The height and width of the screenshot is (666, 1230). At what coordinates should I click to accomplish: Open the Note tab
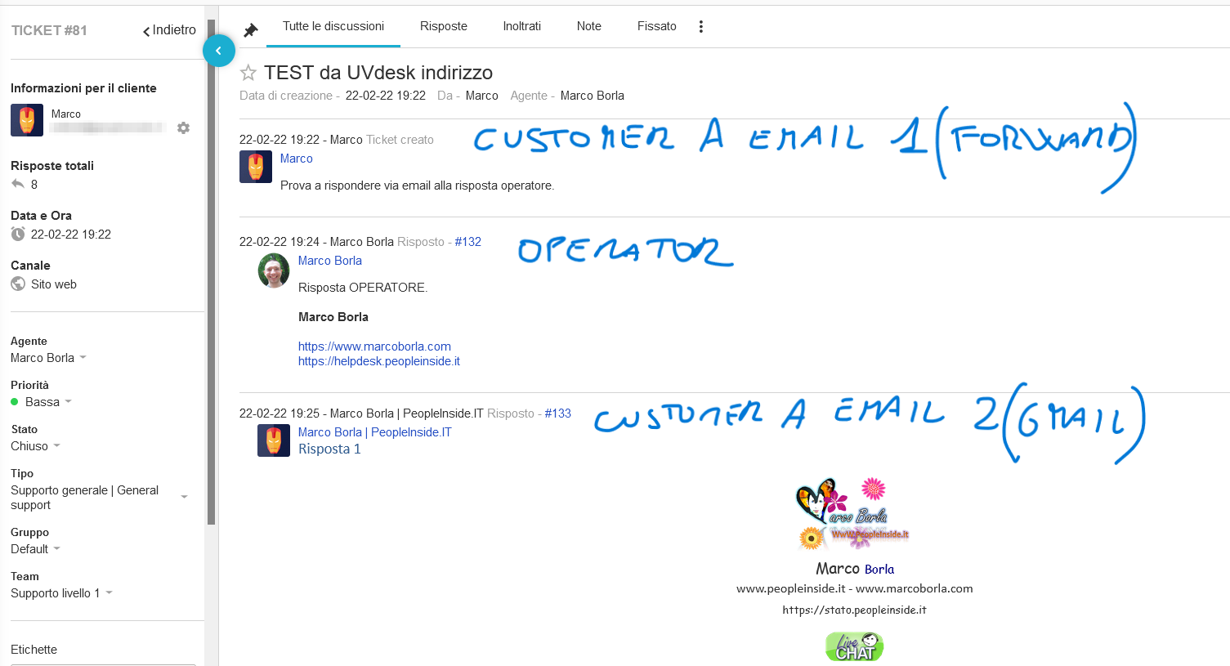coord(589,26)
